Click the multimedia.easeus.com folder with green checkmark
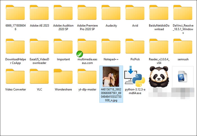 pos(87,47)
